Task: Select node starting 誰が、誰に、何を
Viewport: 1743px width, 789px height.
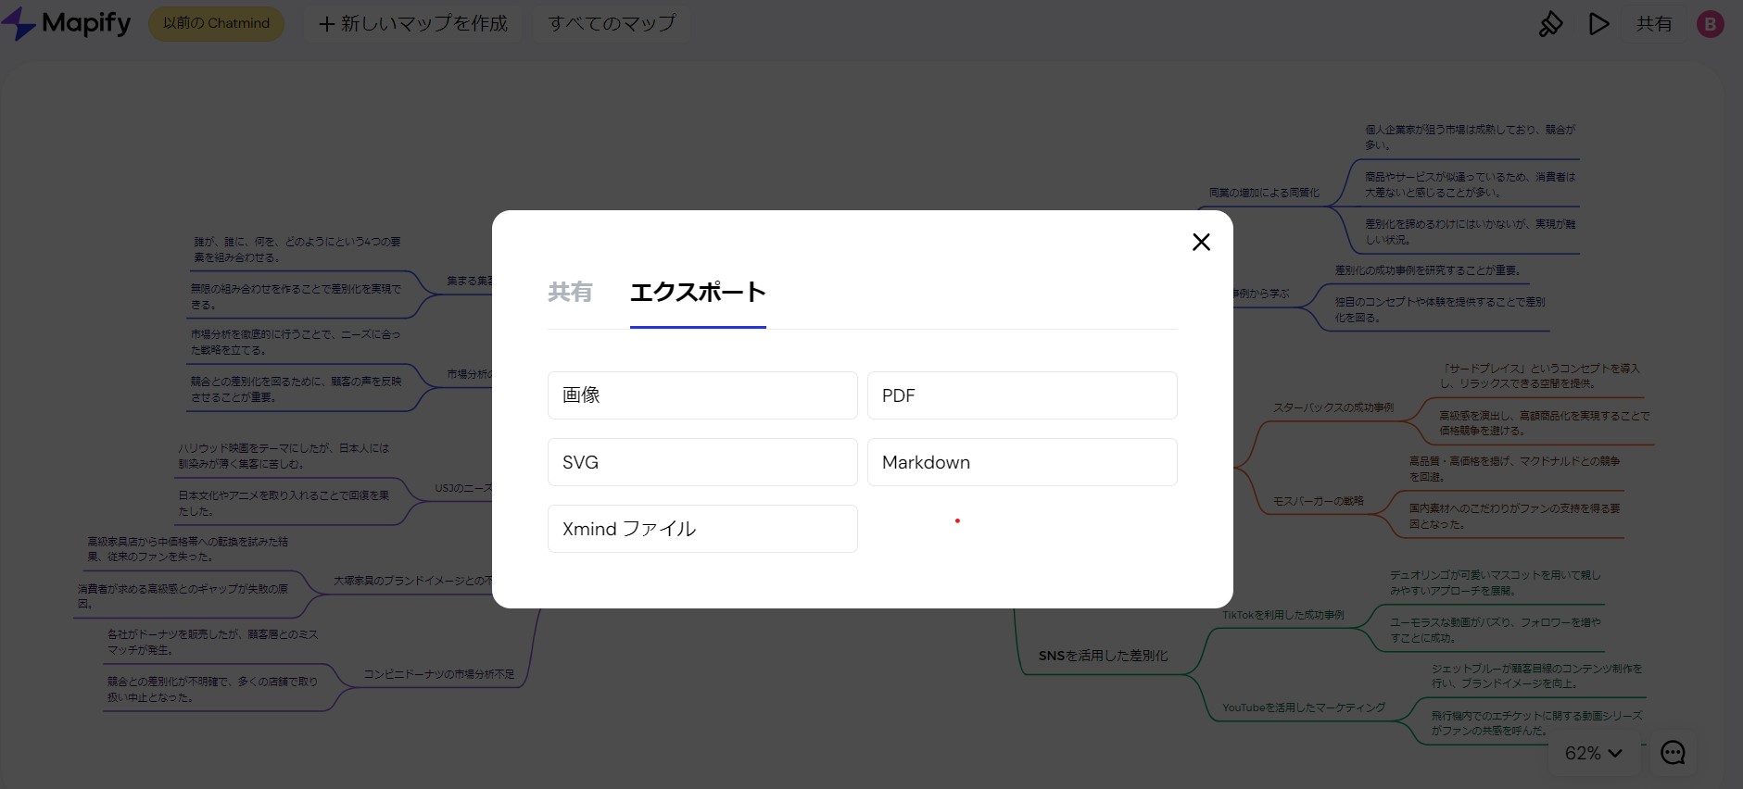Action: [x=297, y=249]
